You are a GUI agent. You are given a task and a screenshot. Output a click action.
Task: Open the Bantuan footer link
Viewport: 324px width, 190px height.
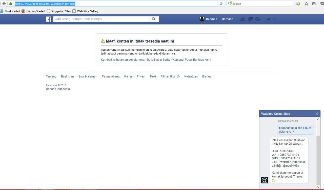[208, 76]
